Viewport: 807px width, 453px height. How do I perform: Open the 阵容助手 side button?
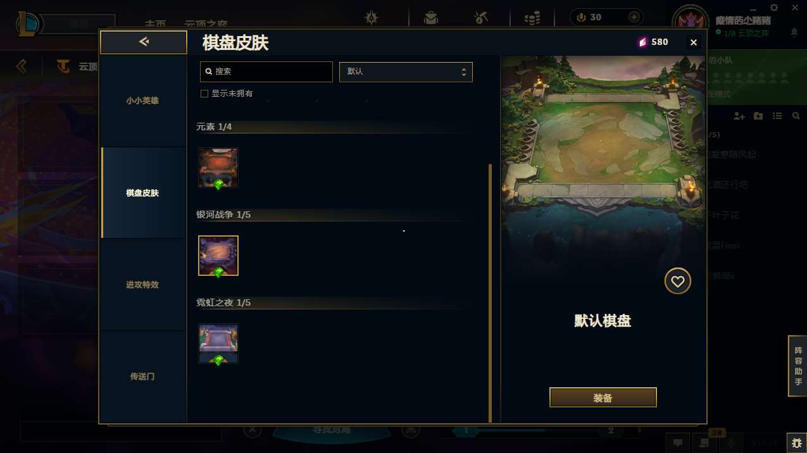coord(798,366)
